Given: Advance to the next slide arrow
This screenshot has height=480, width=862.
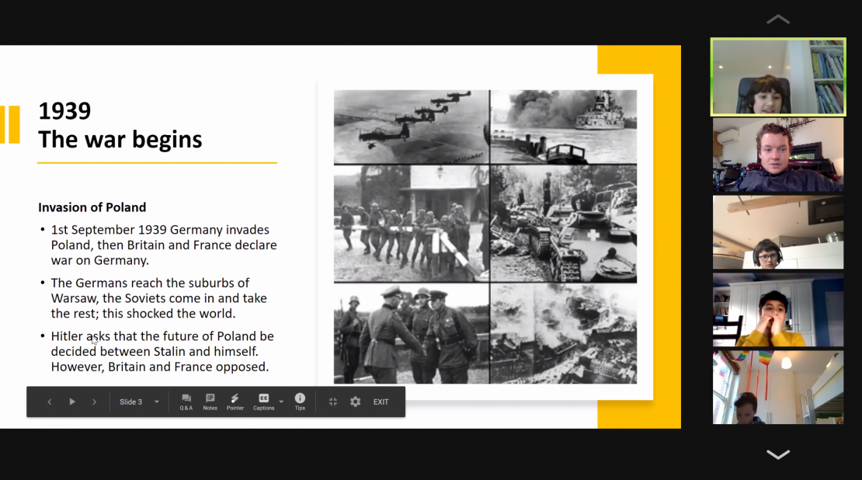Looking at the screenshot, I should [95, 402].
